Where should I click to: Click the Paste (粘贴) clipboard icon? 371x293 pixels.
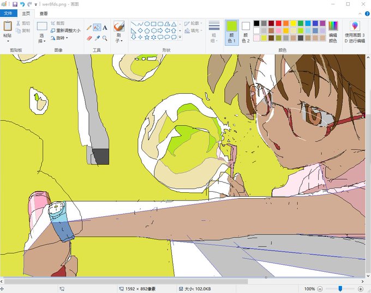click(8, 26)
